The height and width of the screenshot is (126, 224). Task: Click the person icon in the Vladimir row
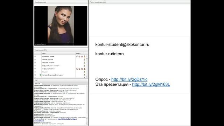pos(85,72)
